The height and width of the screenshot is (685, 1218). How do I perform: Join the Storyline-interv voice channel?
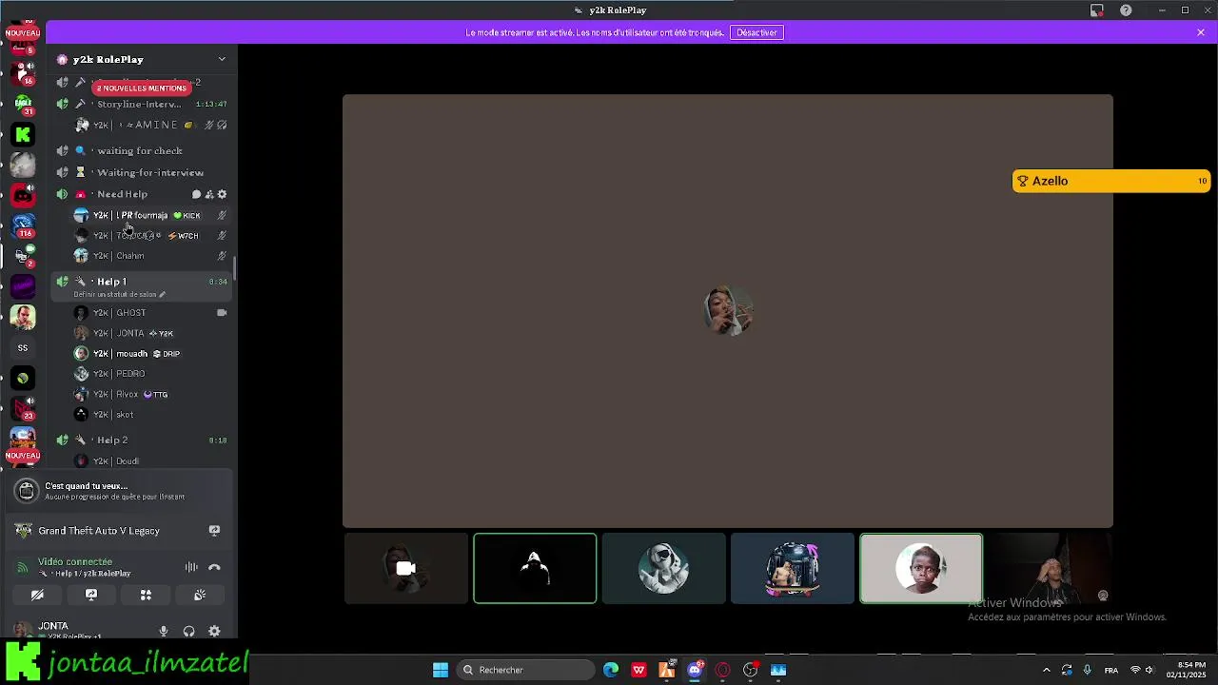coord(141,104)
